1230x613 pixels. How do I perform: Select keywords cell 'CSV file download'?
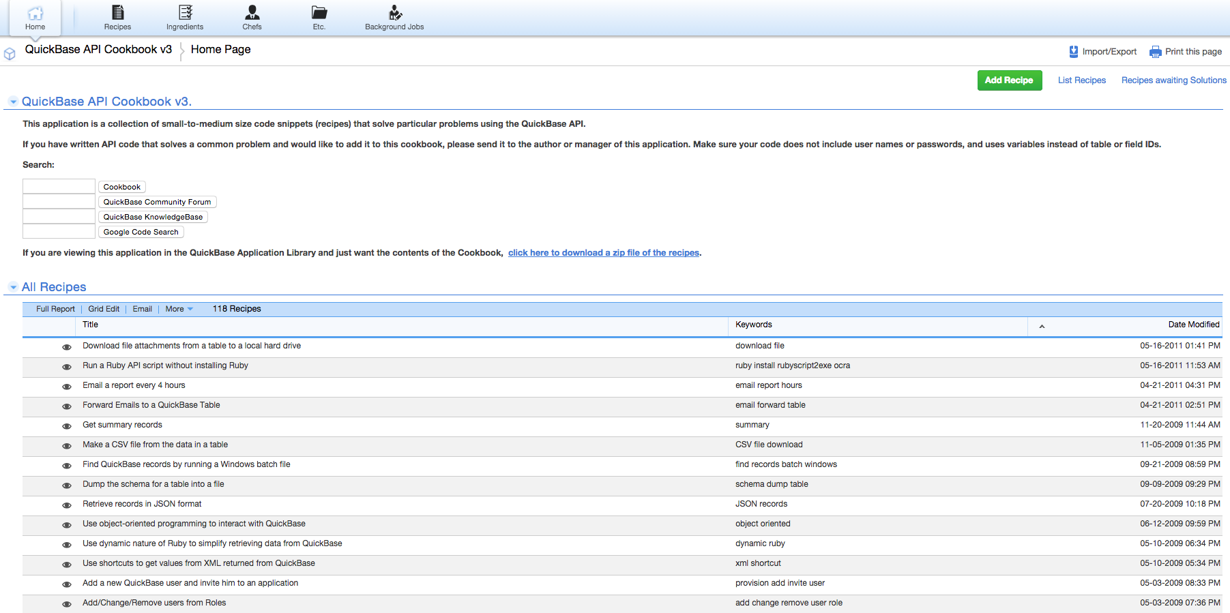pos(769,445)
